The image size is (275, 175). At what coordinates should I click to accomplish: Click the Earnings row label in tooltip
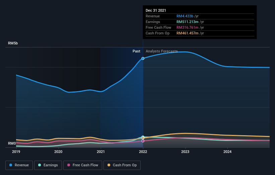tap(153, 22)
